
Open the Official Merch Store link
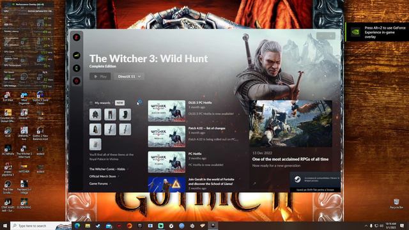(102, 176)
